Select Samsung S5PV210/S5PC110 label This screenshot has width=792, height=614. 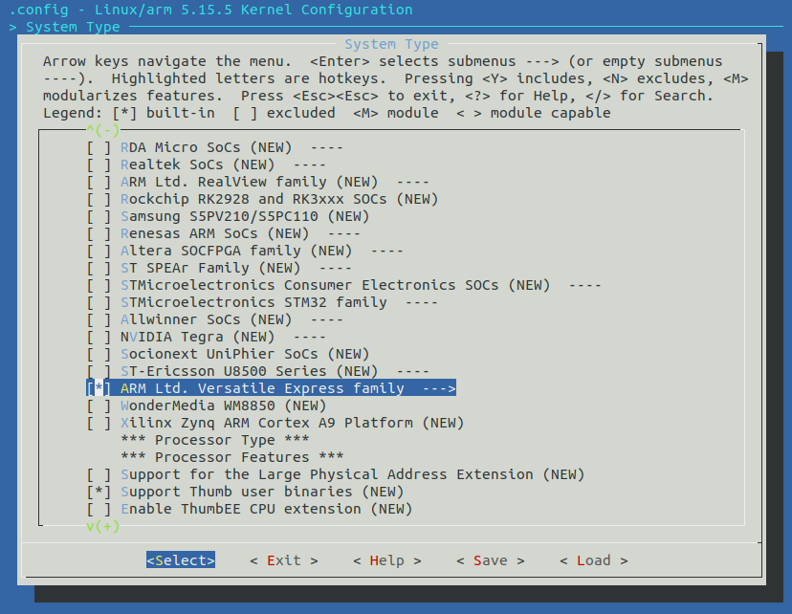click(245, 216)
